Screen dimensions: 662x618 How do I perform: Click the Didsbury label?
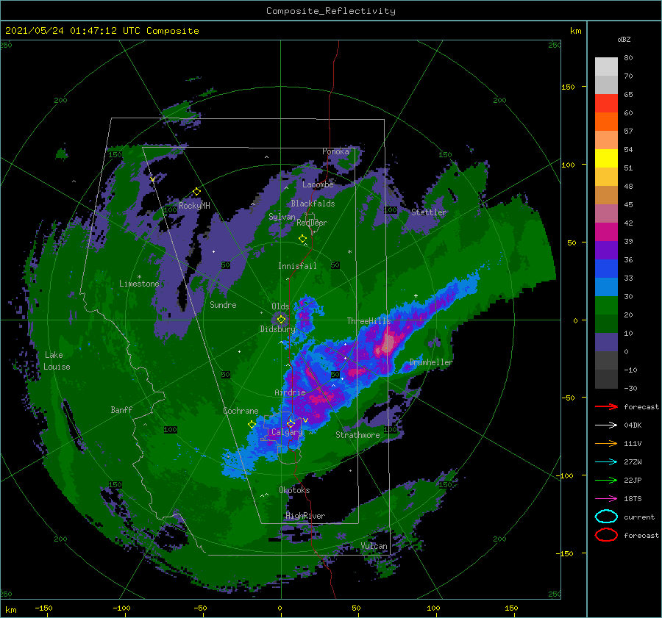click(x=277, y=329)
